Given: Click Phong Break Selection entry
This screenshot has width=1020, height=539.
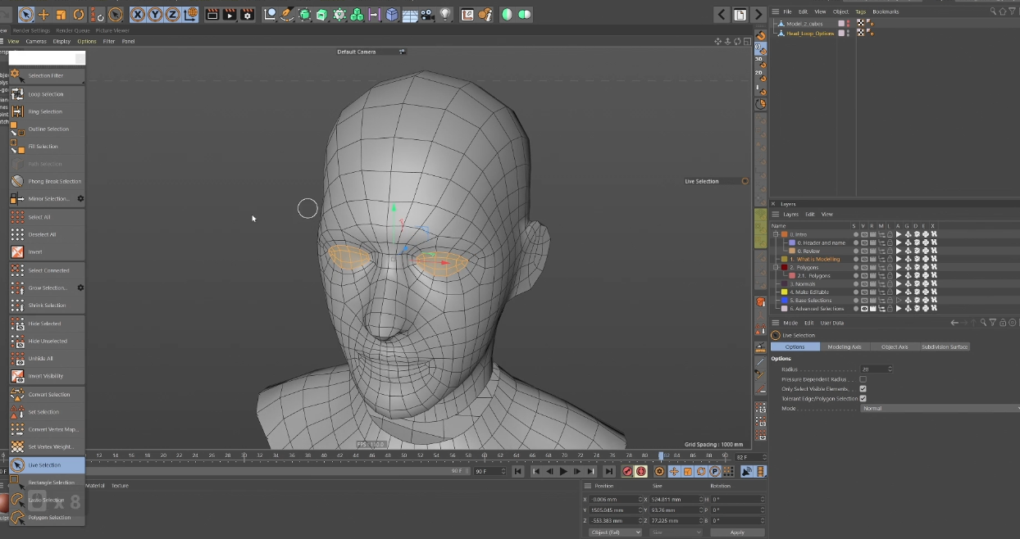Looking at the screenshot, I should point(47,181).
